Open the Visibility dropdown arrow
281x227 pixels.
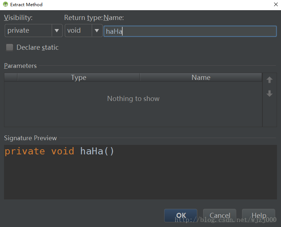click(57, 31)
